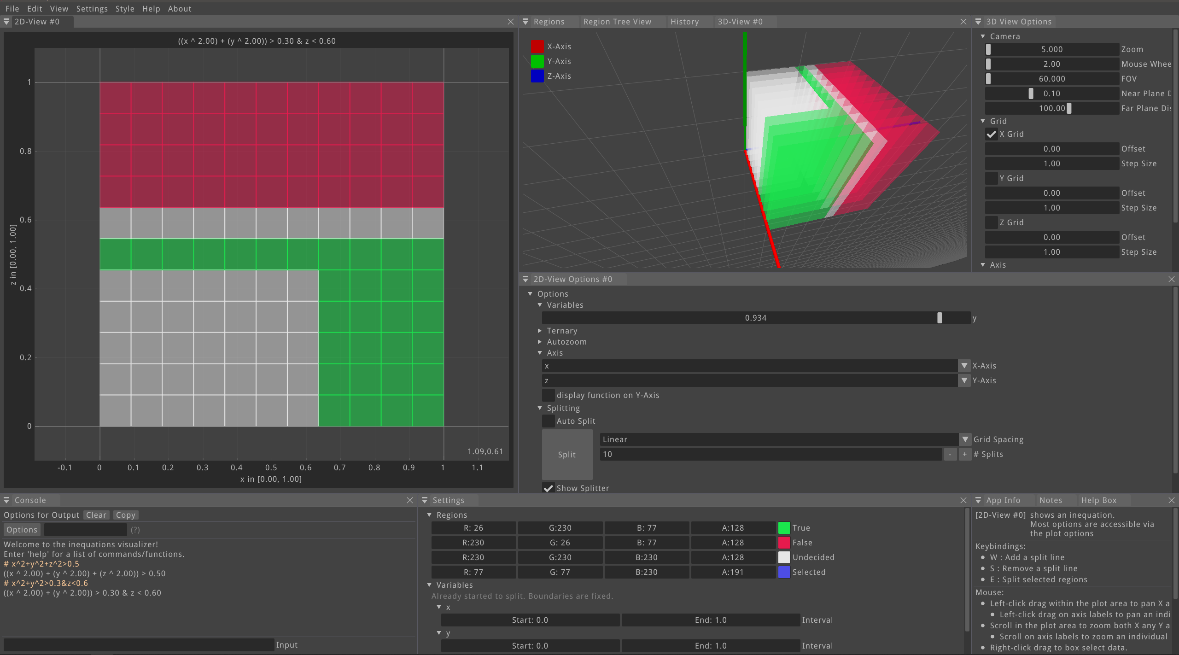Viewport: 1179px width, 655px height.
Task: Close the 3D-View dock panel
Action: (x=963, y=22)
